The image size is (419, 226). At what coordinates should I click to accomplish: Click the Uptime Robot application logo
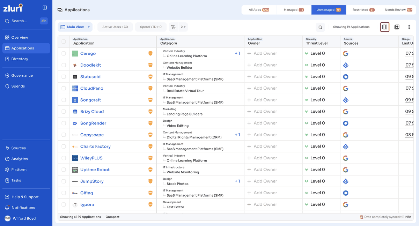pyautogui.click(x=75, y=170)
